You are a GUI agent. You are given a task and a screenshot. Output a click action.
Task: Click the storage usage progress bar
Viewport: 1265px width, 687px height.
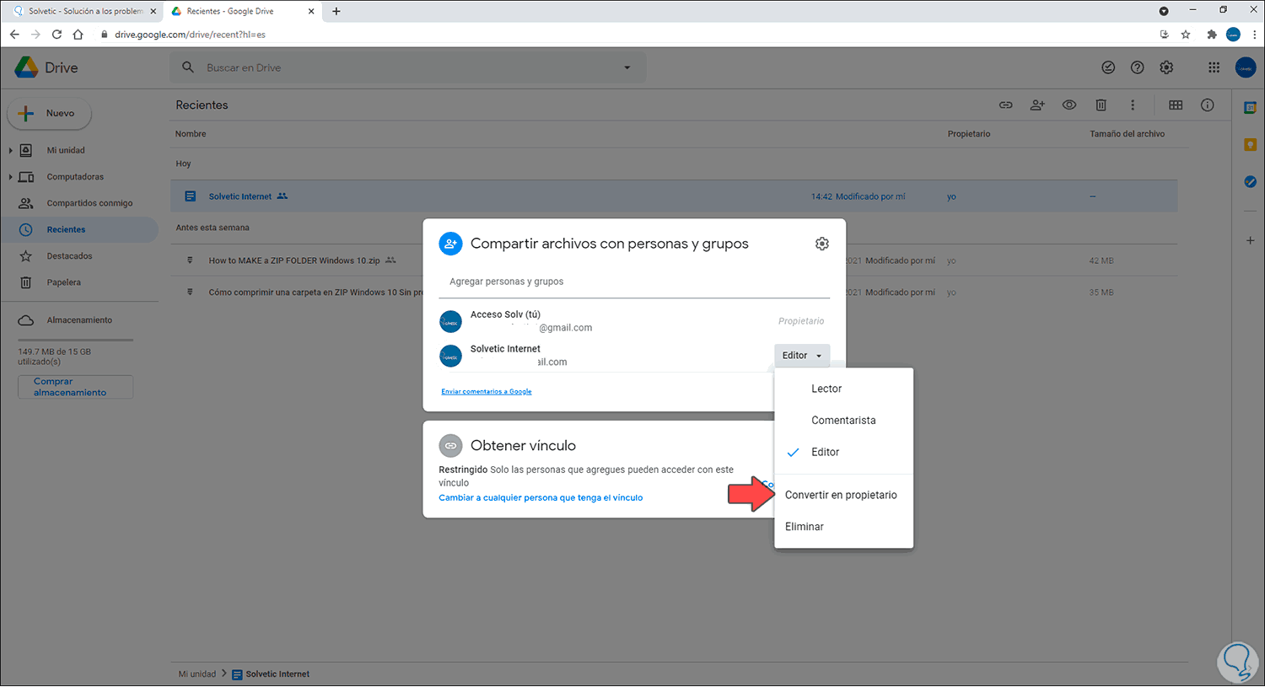75,340
